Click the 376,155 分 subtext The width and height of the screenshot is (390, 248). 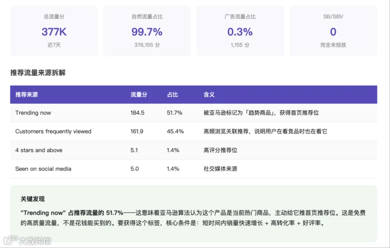pos(147,45)
